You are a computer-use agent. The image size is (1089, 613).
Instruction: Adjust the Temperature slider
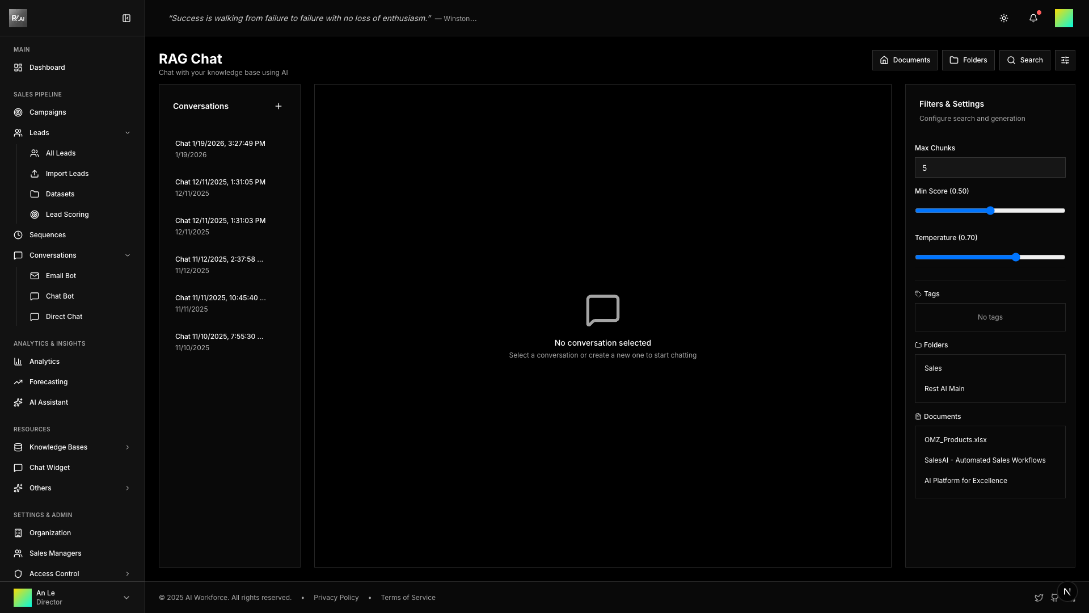tap(1015, 257)
